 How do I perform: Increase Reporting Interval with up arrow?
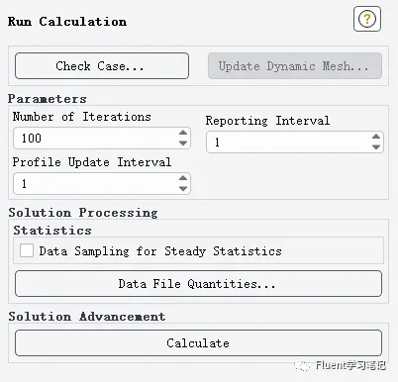376,137
